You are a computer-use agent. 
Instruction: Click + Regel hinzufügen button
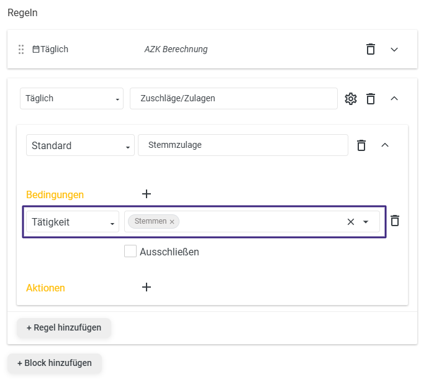pyautogui.click(x=64, y=327)
